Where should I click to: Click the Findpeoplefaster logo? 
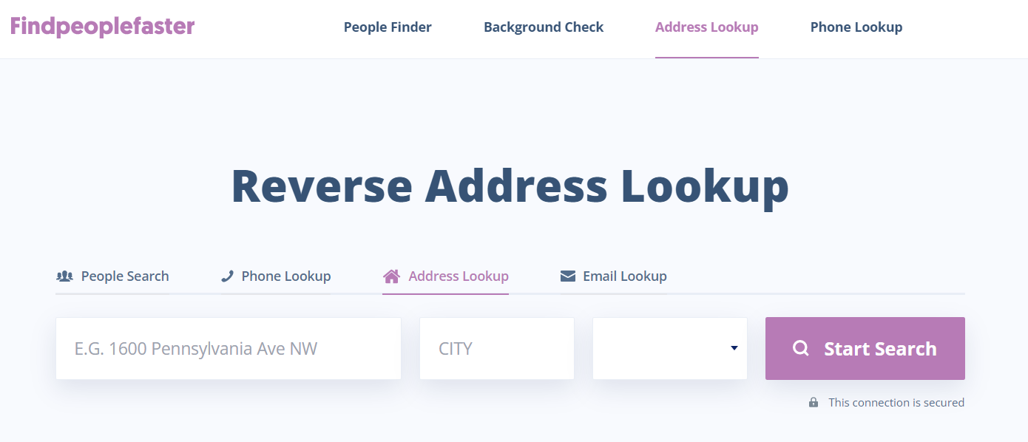tap(102, 27)
